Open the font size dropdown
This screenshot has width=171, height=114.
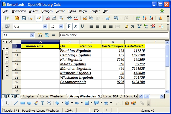tap(62, 27)
